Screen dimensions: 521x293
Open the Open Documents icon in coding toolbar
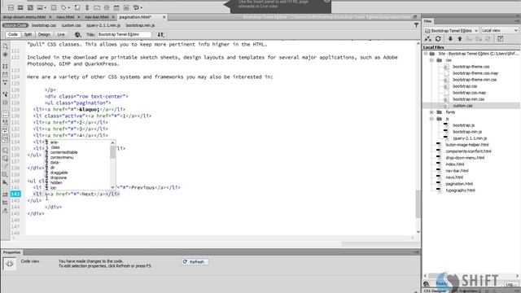coord(5,46)
